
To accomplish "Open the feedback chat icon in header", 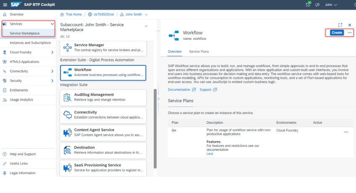I will pos(318,5).
